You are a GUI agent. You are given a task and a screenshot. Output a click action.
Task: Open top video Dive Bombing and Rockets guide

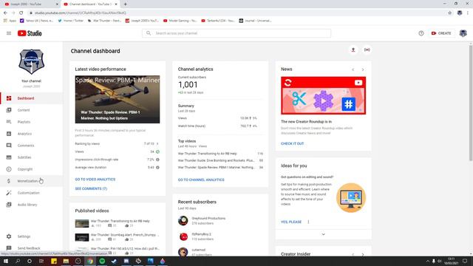coord(217,160)
